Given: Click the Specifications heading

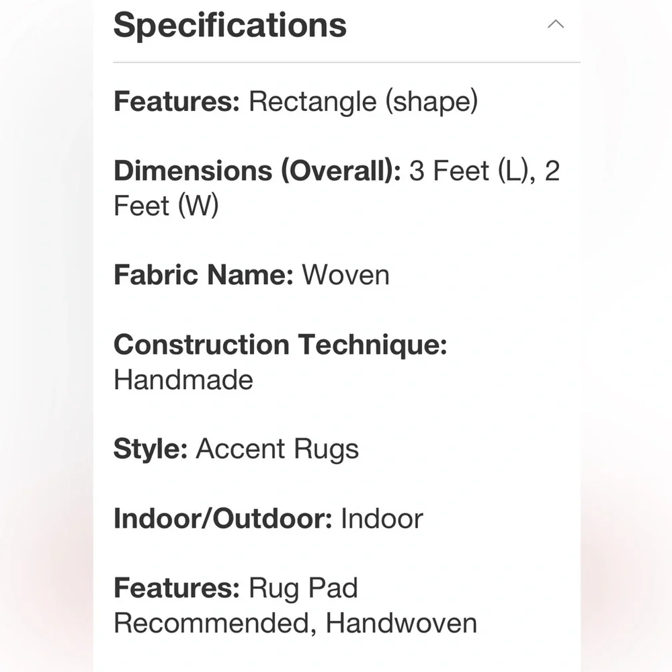Looking at the screenshot, I should pyautogui.click(x=230, y=26).
